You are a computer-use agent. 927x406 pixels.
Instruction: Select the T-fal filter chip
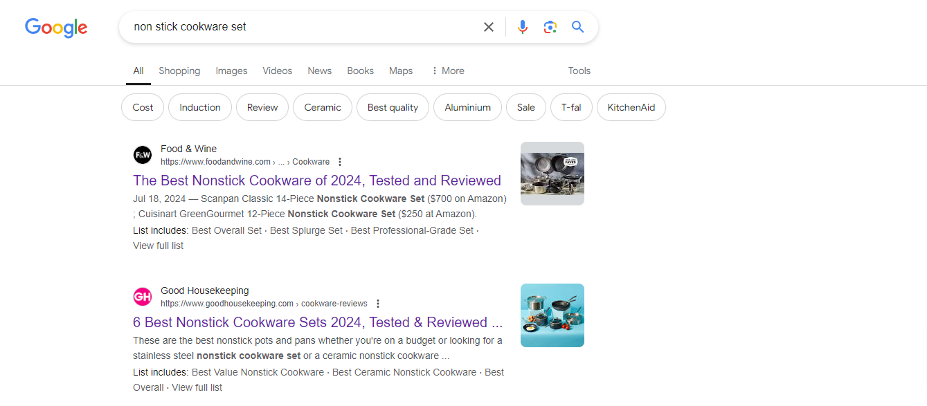[x=571, y=107]
